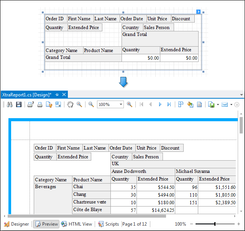The image size is (245, 231).
Task: Open the pivot grid smart tag arrow
Action: (x=199, y=12)
